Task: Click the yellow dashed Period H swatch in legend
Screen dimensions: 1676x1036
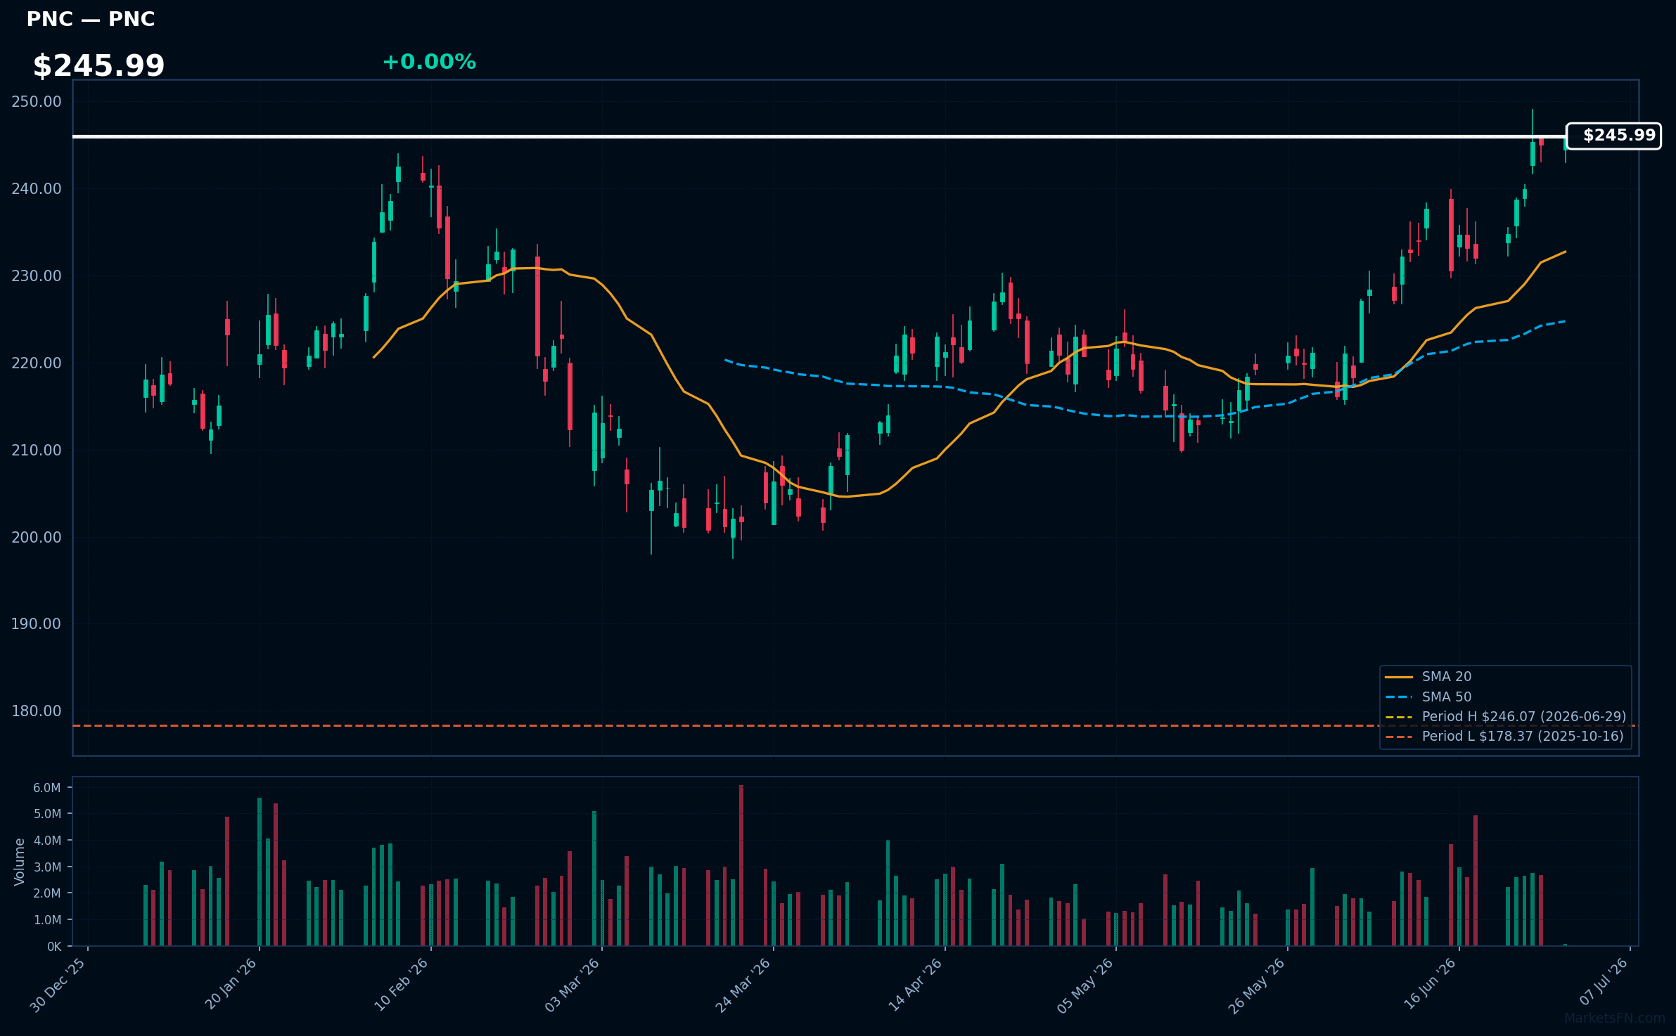Action: (x=1399, y=717)
